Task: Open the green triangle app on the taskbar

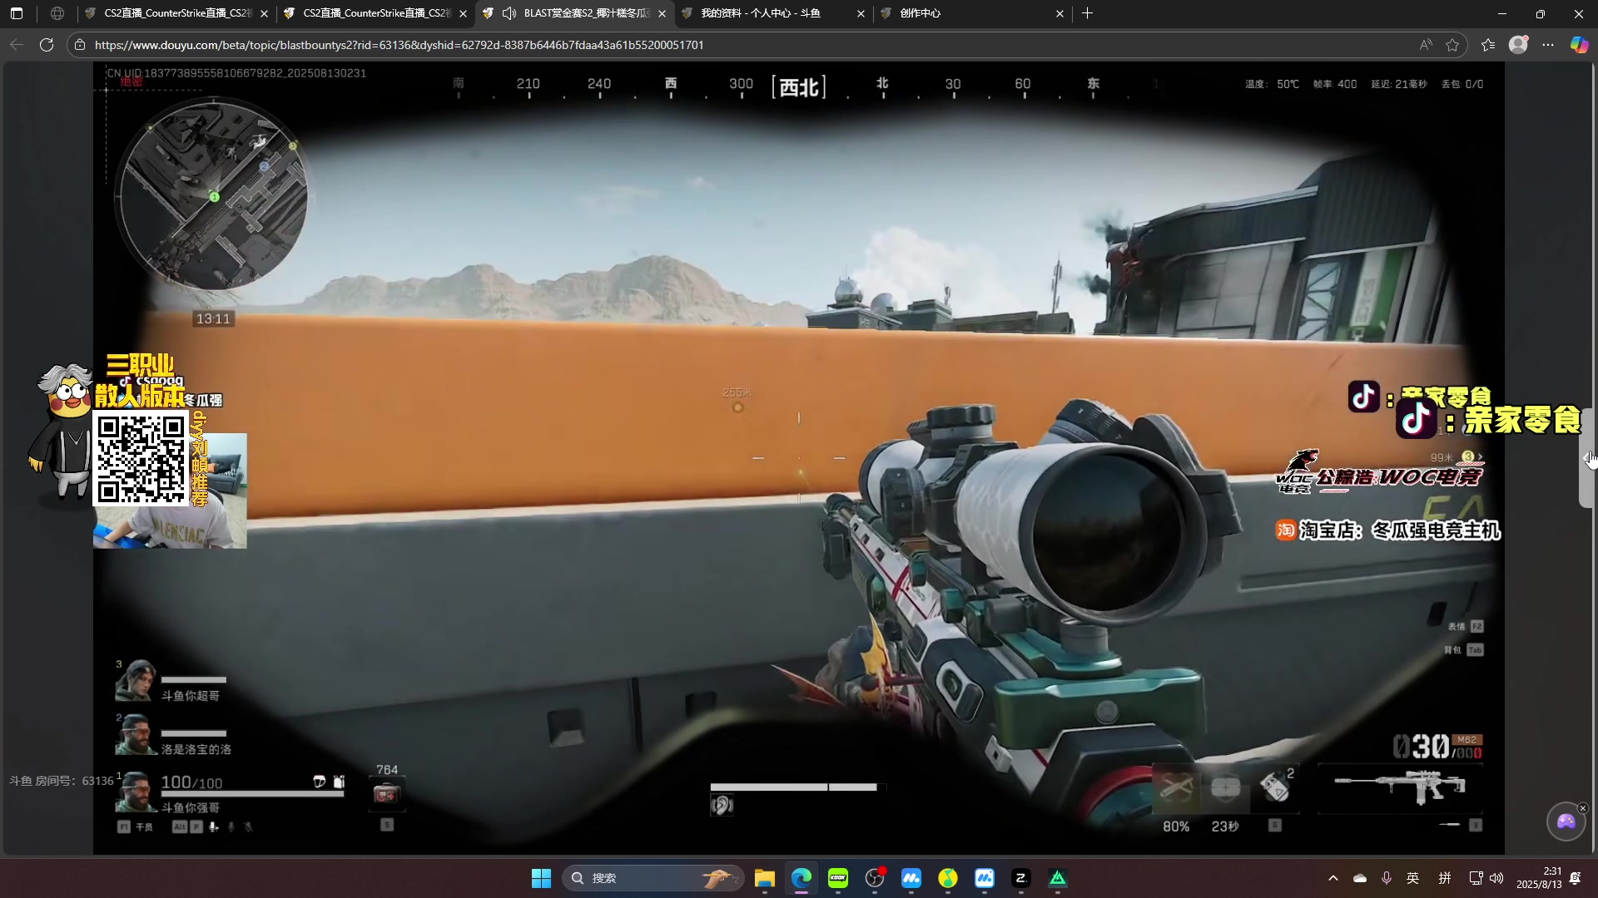Action: (x=1057, y=878)
